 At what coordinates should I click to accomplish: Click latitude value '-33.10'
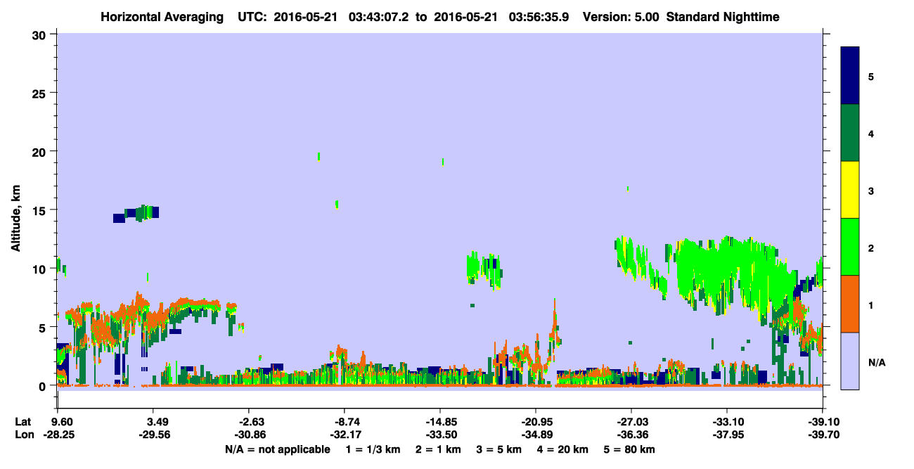pos(727,422)
